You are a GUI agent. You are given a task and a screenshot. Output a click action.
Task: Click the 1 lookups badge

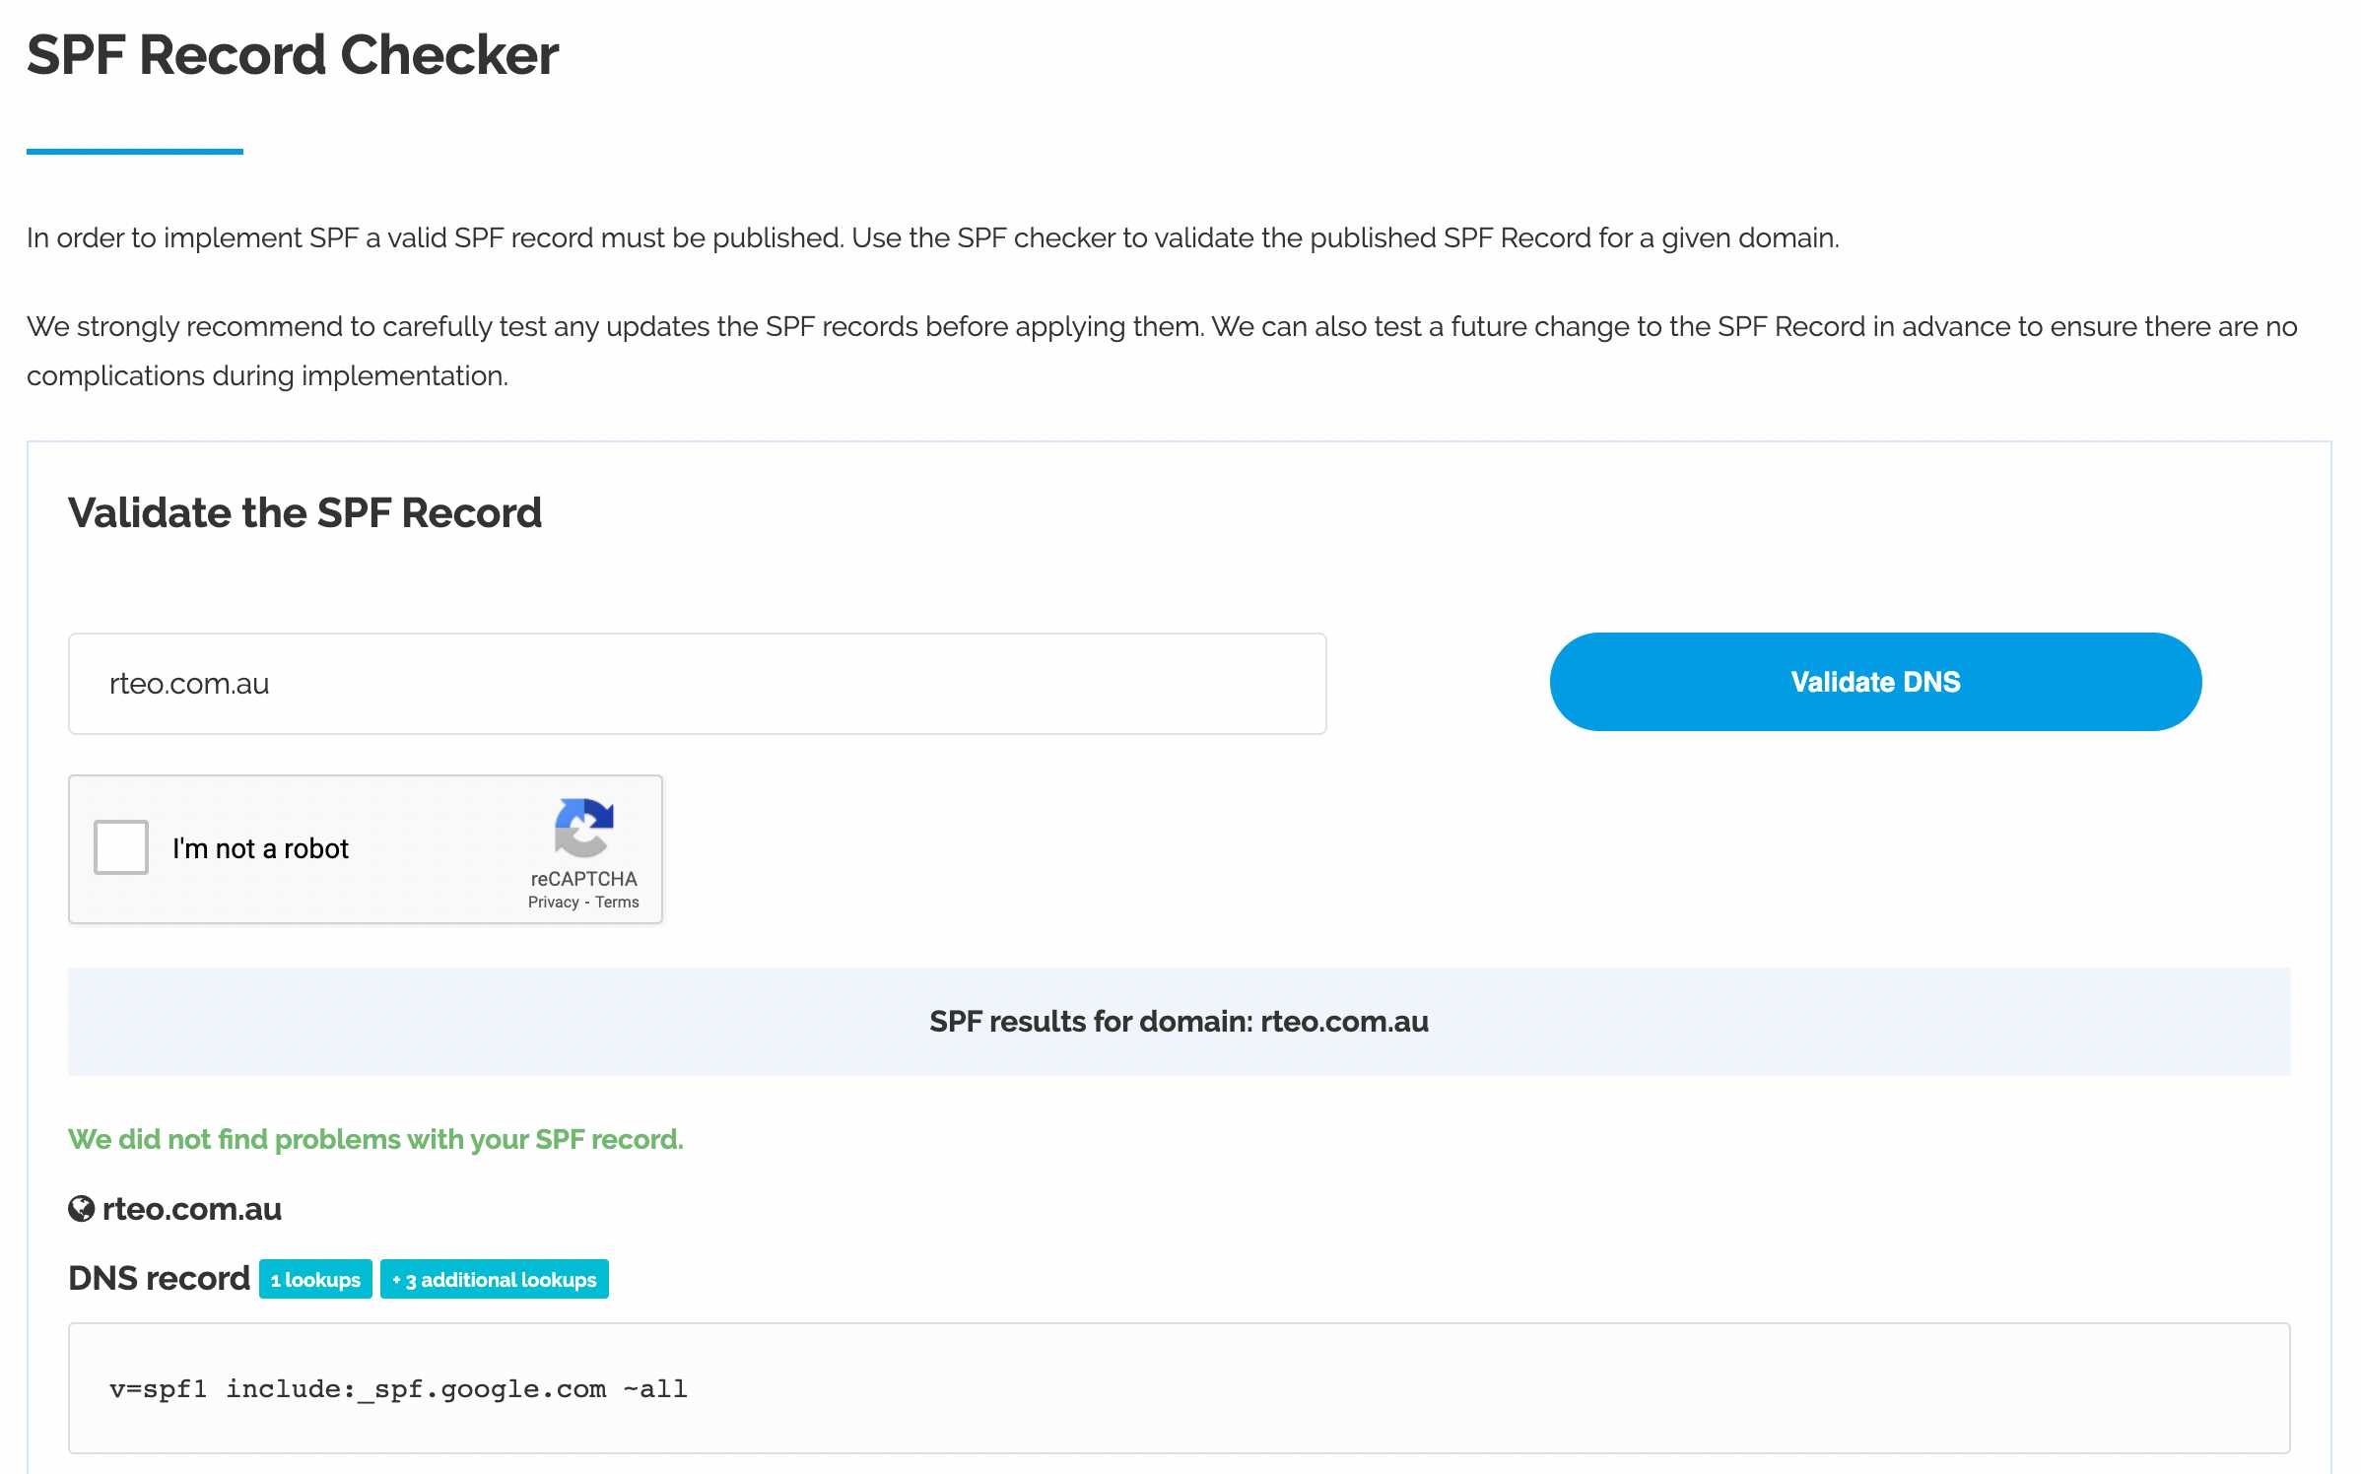point(315,1279)
